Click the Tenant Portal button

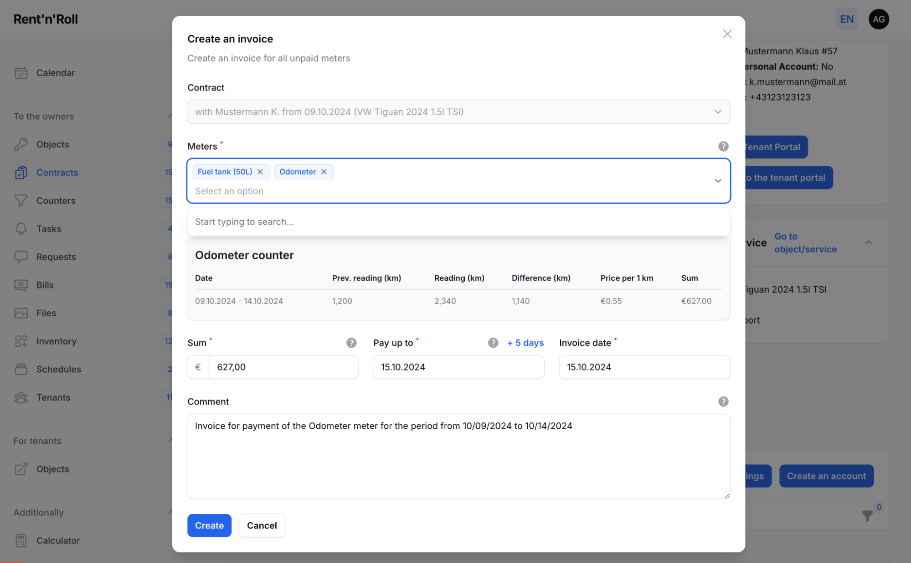tap(776, 147)
